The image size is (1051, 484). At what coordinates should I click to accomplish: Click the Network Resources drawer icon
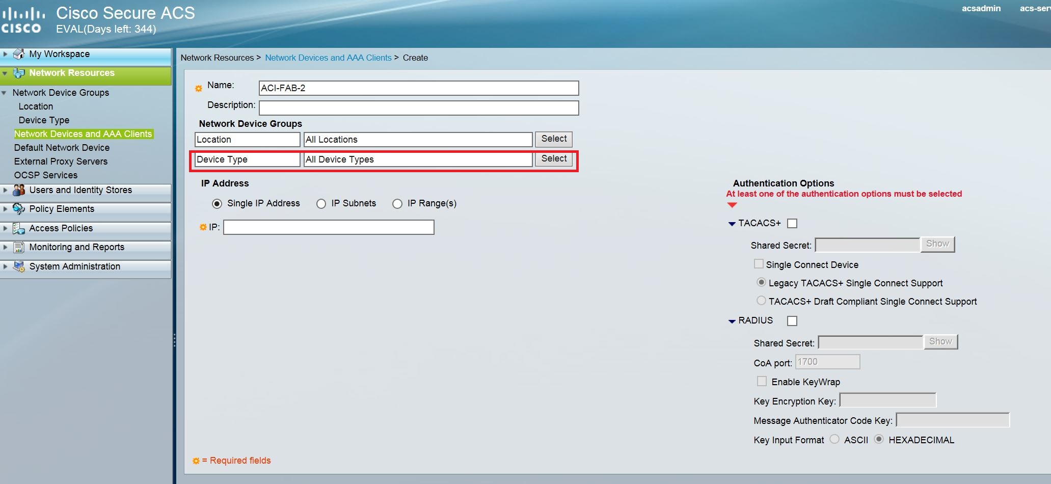pos(19,73)
